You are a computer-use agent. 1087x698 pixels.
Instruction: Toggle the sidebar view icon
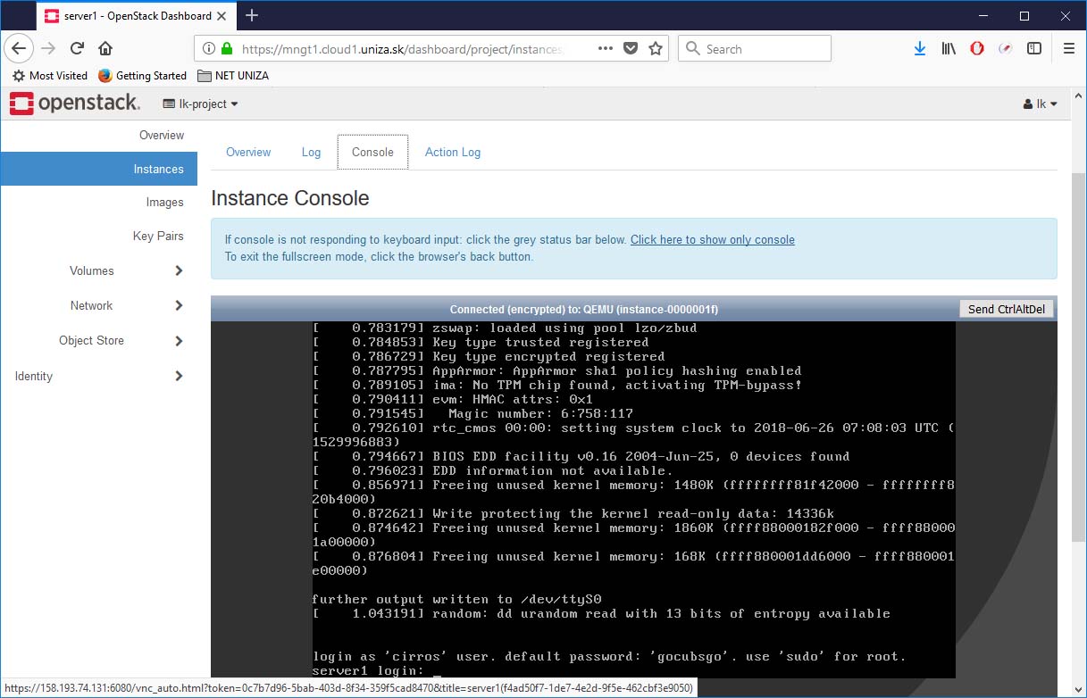pos(1034,49)
